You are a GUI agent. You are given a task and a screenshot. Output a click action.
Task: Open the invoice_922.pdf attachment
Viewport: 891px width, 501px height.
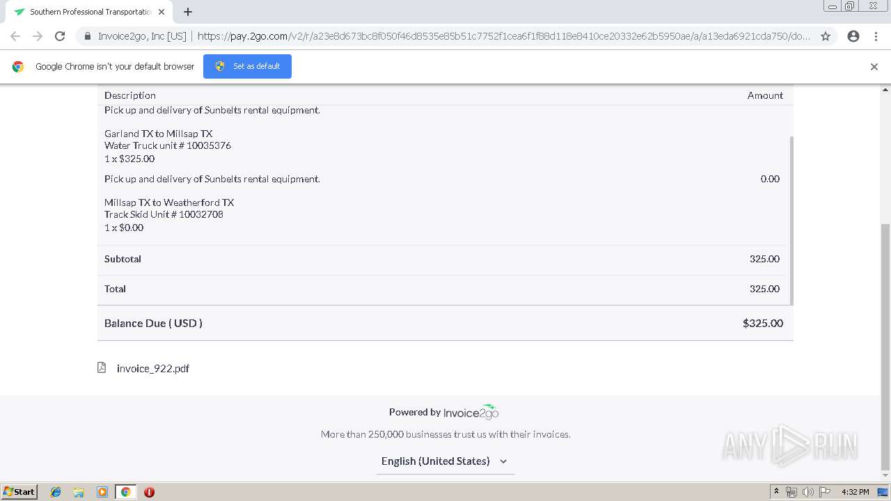point(153,369)
